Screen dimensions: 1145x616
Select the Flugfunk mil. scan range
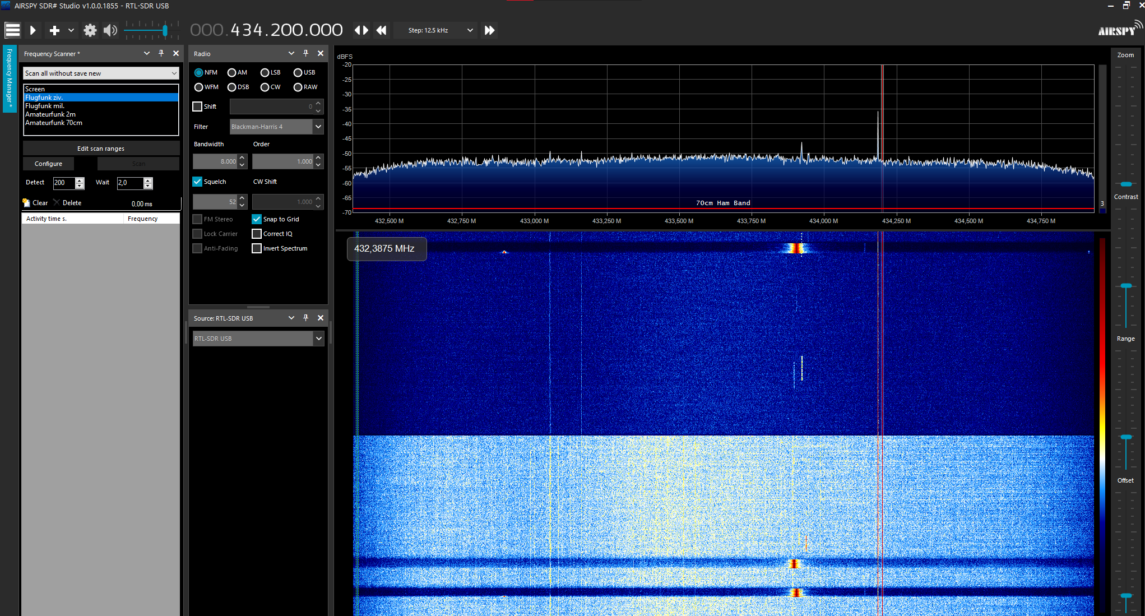pos(101,106)
